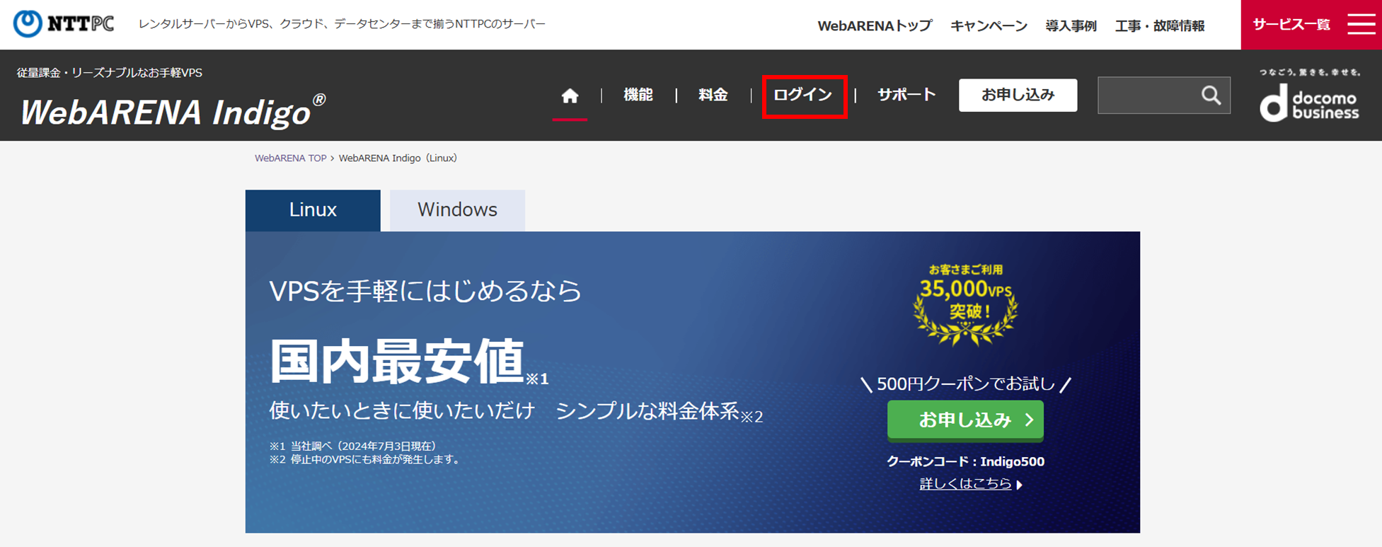Click the WebARENA Indigo logo
The image size is (1382, 547).
(173, 112)
